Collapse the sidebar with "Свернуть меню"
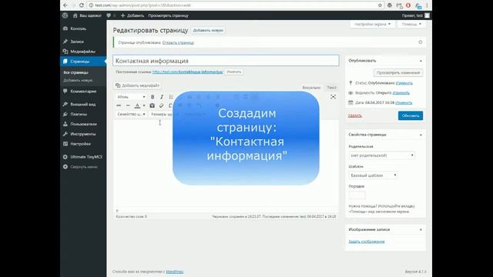The height and width of the screenshot is (277, 493). coord(83,167)
